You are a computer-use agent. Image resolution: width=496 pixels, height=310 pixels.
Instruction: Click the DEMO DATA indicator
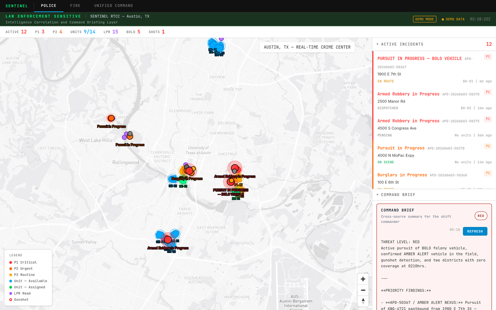click(x=453, y=19)
